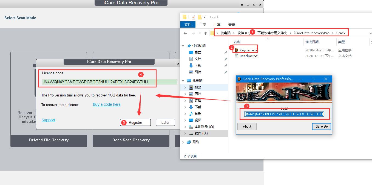Sort by the 名称 column header
372x185 pixels.
tap(237, 42)
